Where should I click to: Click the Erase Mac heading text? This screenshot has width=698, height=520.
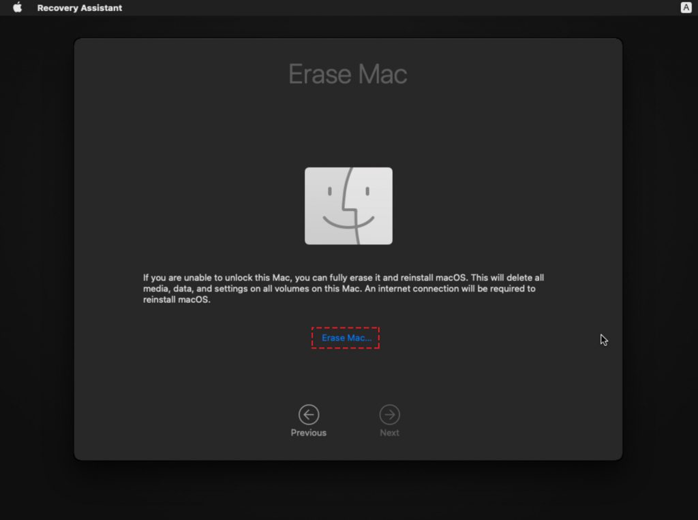tap(348, 74)
